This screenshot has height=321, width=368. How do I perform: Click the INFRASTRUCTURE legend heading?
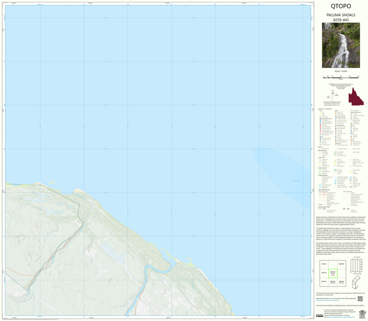[x=324, y=207]
